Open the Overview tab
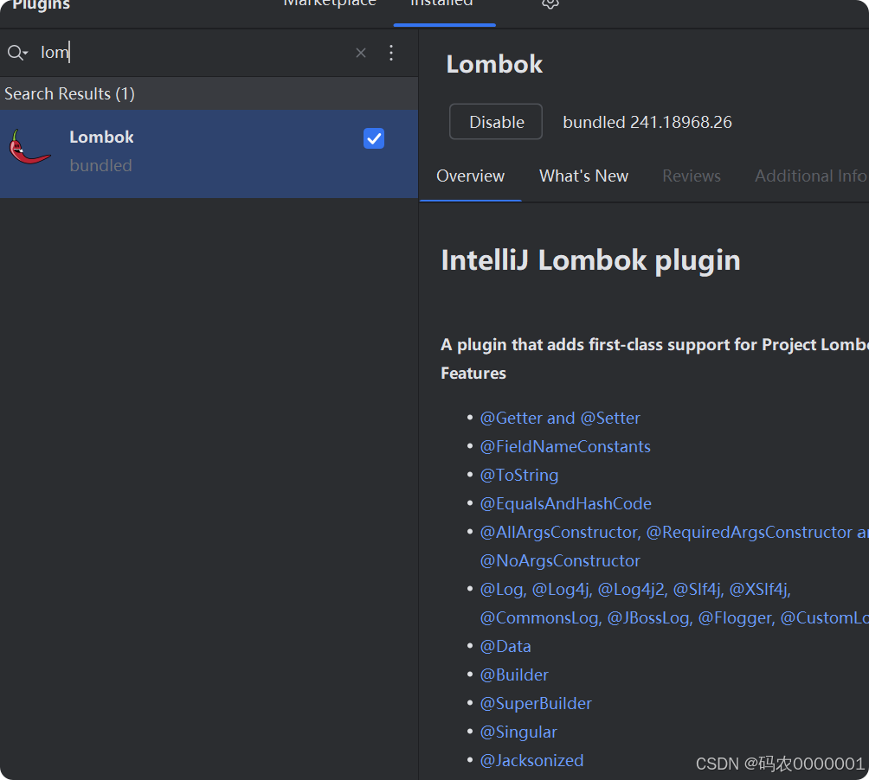869x780 pixels. pyautogui.click(x=471, y=176)
